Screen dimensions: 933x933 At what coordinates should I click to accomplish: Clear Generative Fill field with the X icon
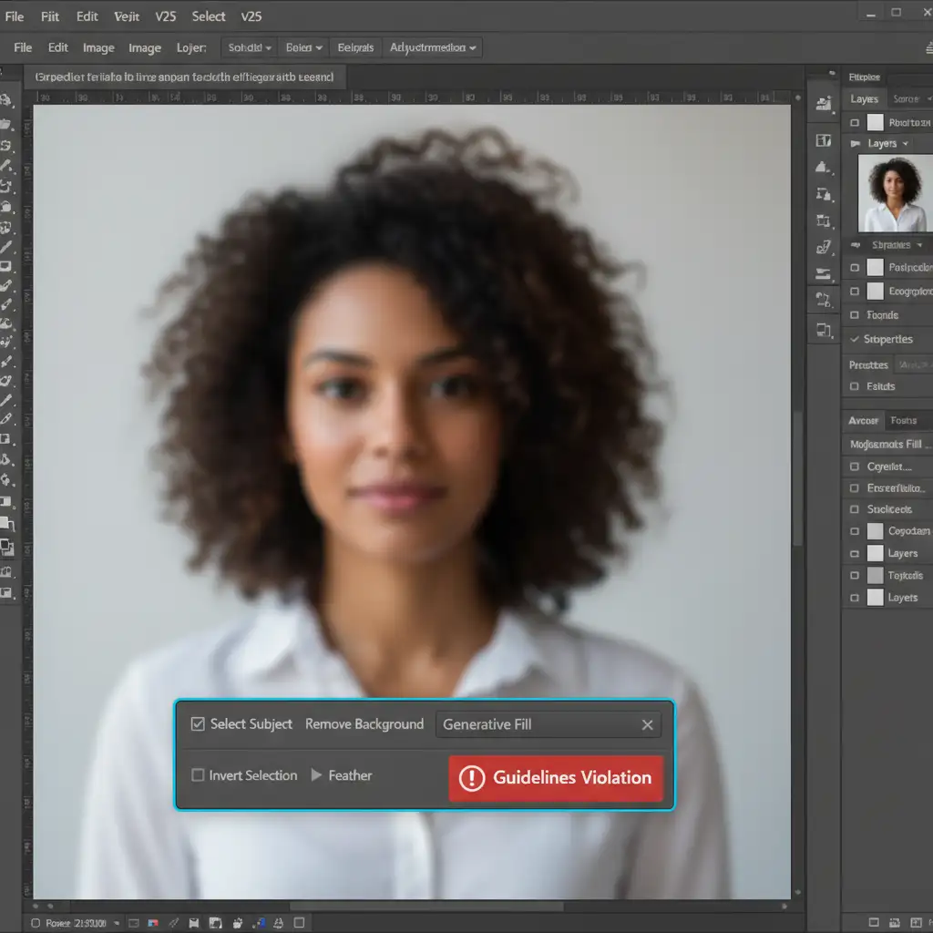point(647,725)
